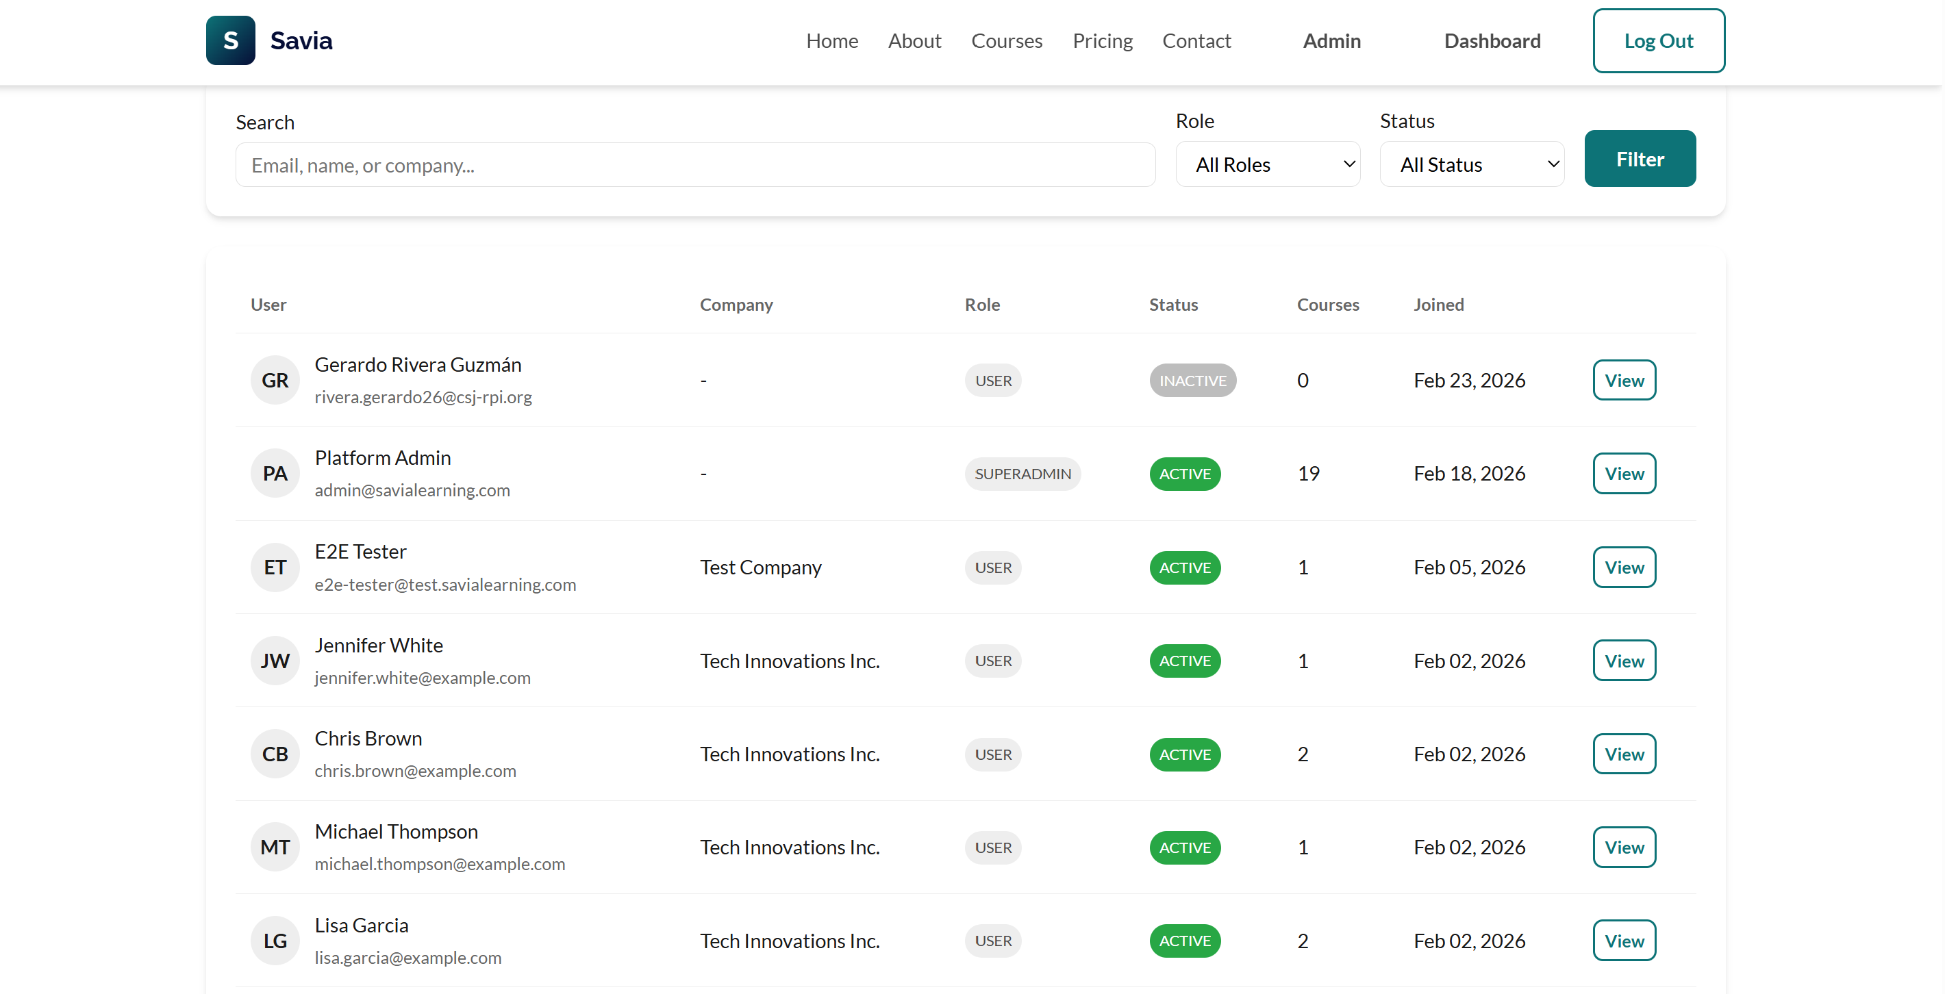Click the JW avatar for Jennifer White

pyautogui.click(x=275, y=661)
